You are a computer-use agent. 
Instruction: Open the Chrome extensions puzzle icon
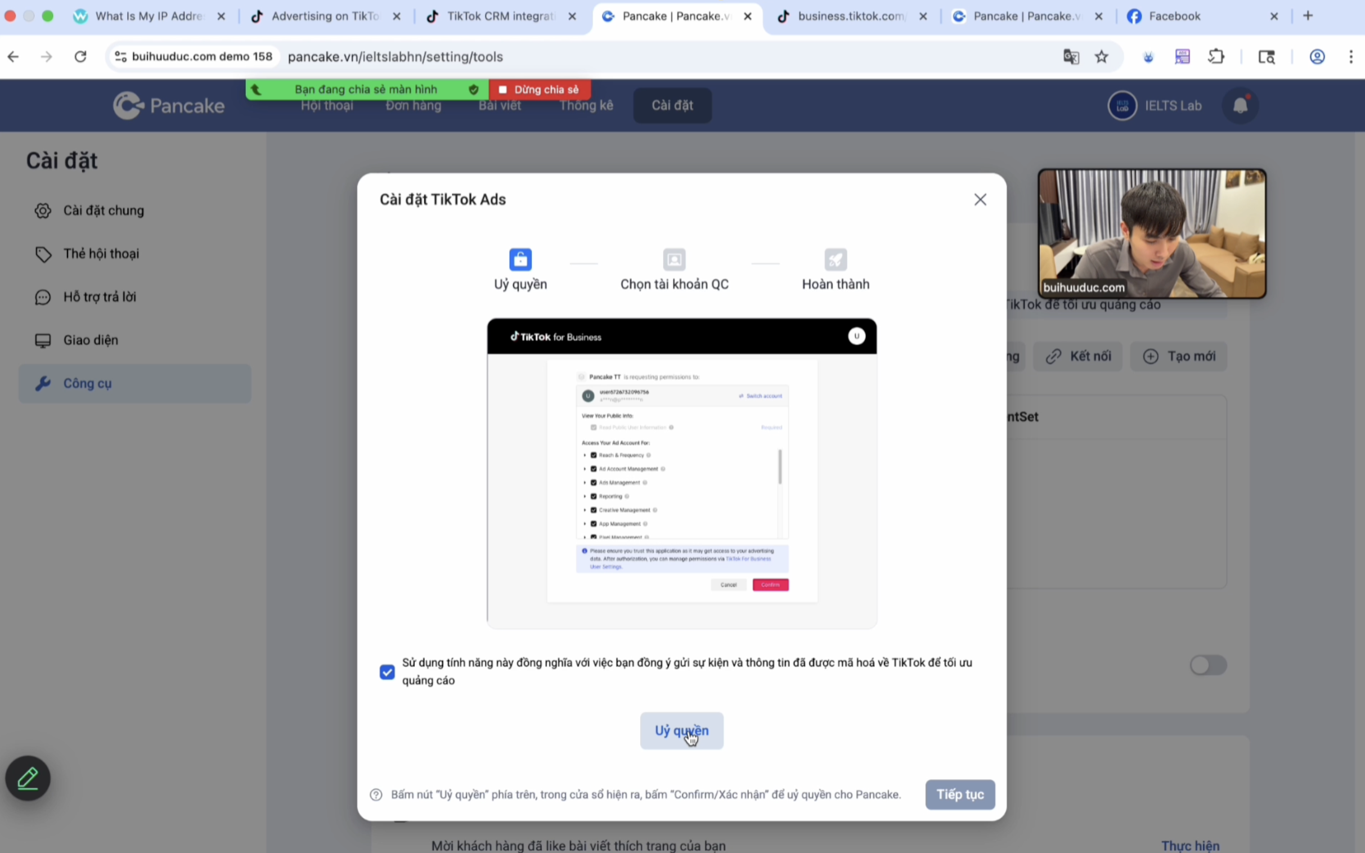point(1216,57)
